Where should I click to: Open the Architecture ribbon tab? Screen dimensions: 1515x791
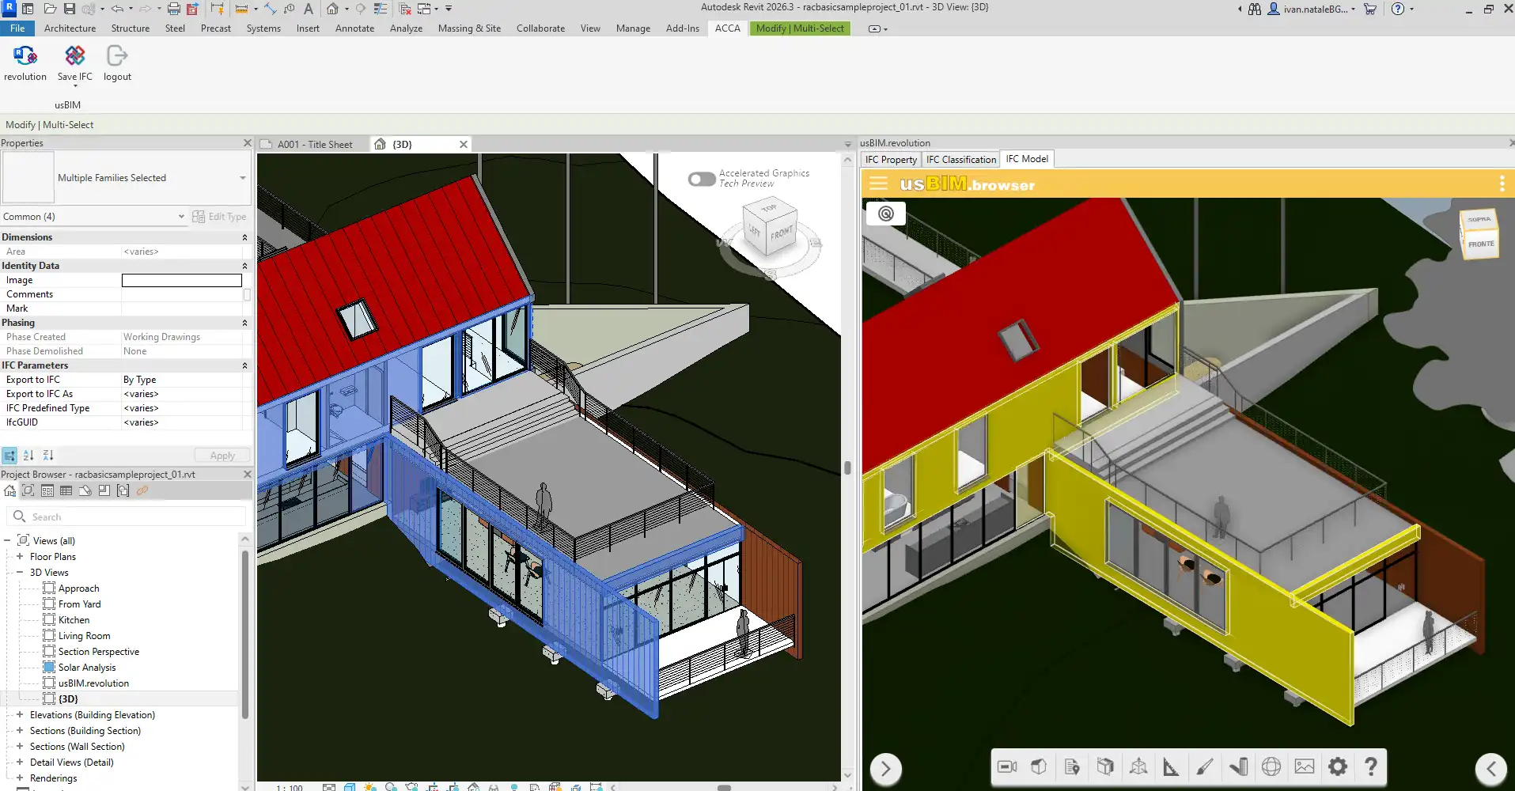pyautogui.click(x=70, y=28)
